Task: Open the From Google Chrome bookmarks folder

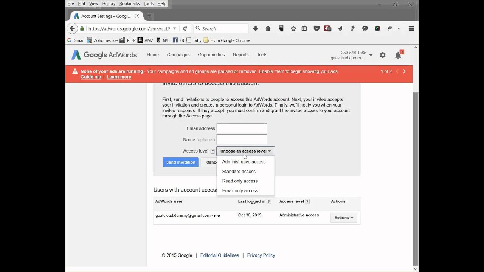Action: coord(227,40)
